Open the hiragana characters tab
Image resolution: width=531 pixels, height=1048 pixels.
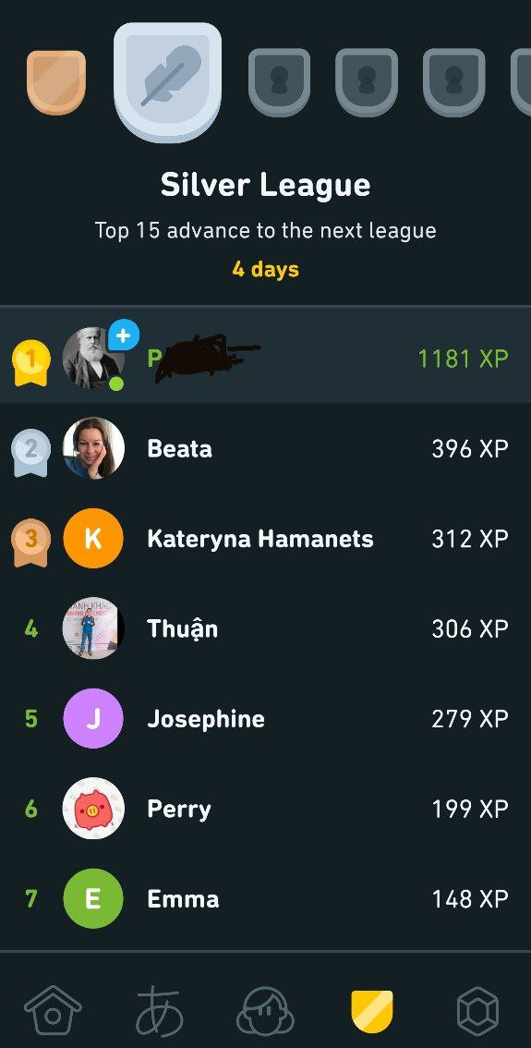[x=160, y=1011]
